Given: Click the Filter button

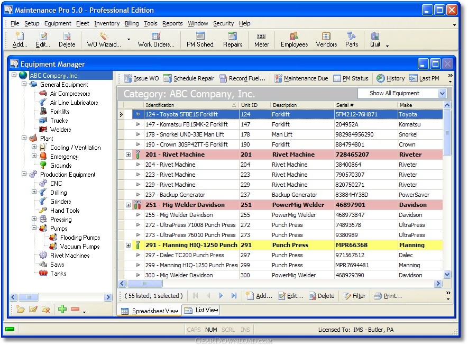Looking at the screenshot, I should pos(354,296).
